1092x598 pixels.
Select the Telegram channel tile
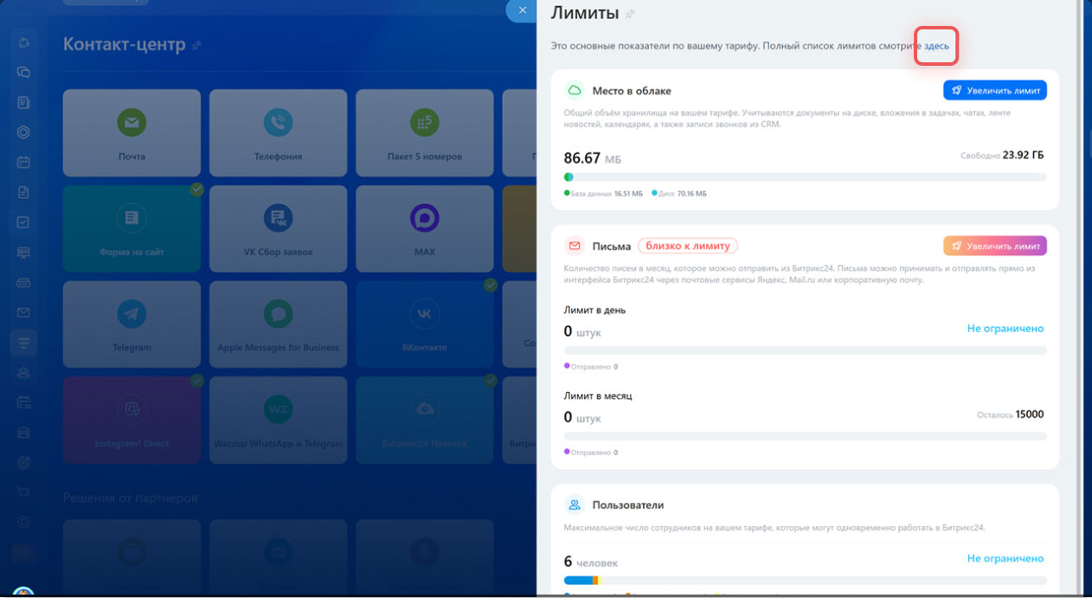click(x=132, y=325)
